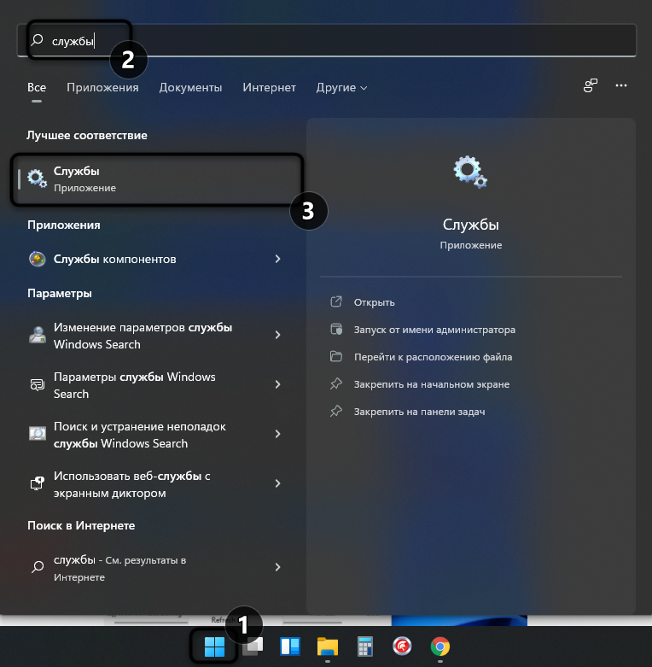
Task: Expand chevron for Поиск и устранение неполадок
Action: tap(277, 434)
